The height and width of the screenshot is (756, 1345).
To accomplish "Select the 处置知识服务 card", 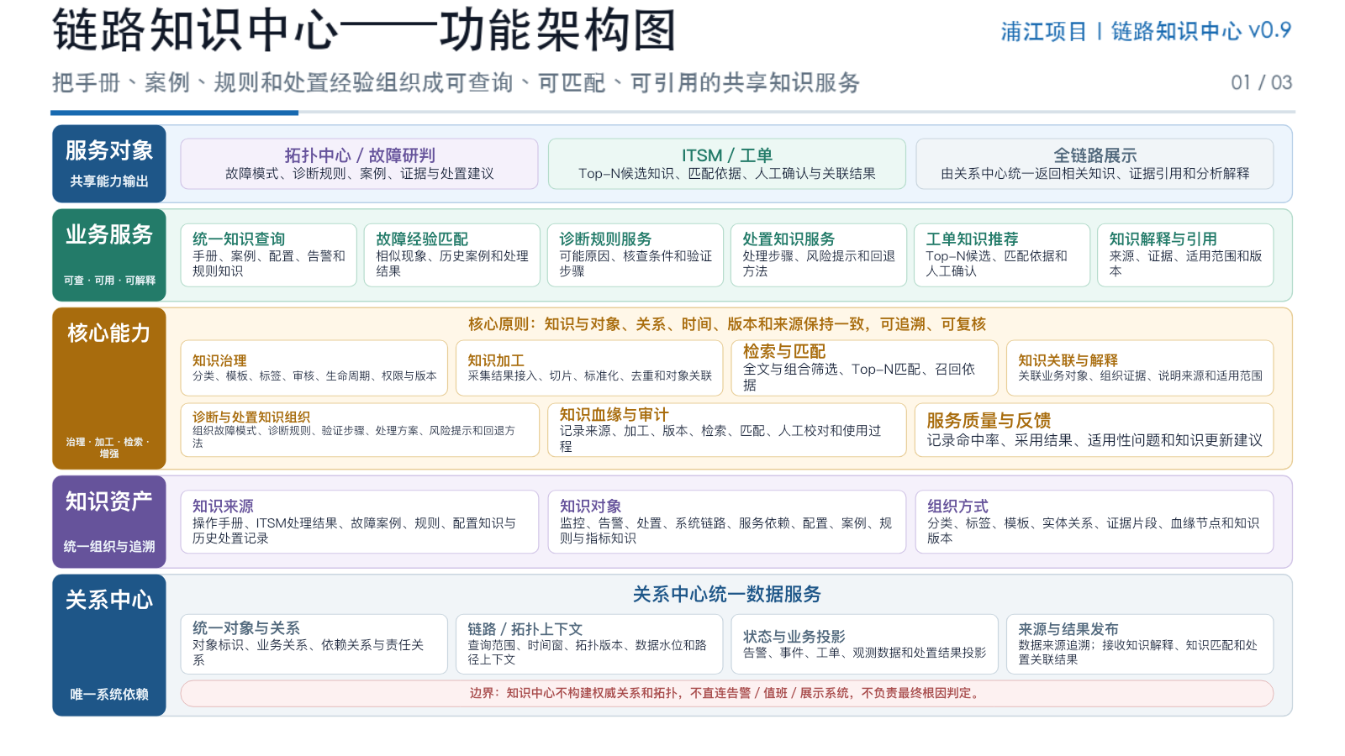I will click(819, 255).
